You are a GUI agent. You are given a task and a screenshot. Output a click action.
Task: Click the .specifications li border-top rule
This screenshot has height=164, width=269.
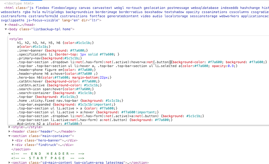coord(68,54)
